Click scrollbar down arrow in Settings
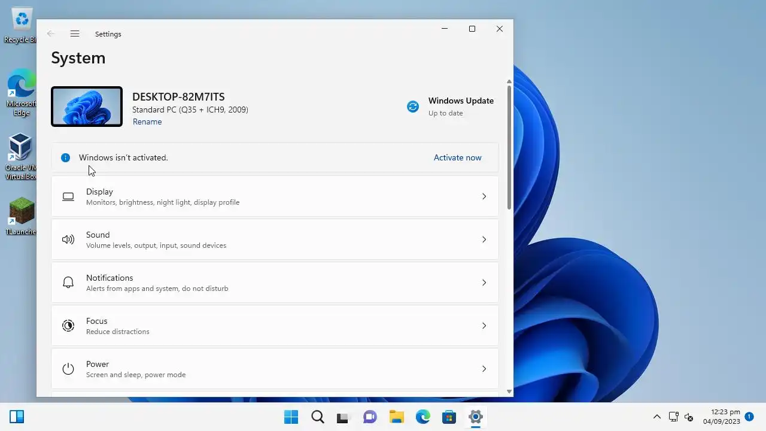The height and width of the screenshot is (431, 766). pyautogui.click(x=509, y=391)
